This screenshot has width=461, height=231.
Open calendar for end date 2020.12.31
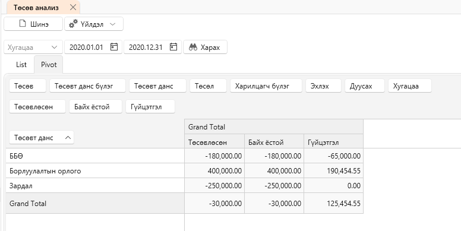click(x=173, y=47)
